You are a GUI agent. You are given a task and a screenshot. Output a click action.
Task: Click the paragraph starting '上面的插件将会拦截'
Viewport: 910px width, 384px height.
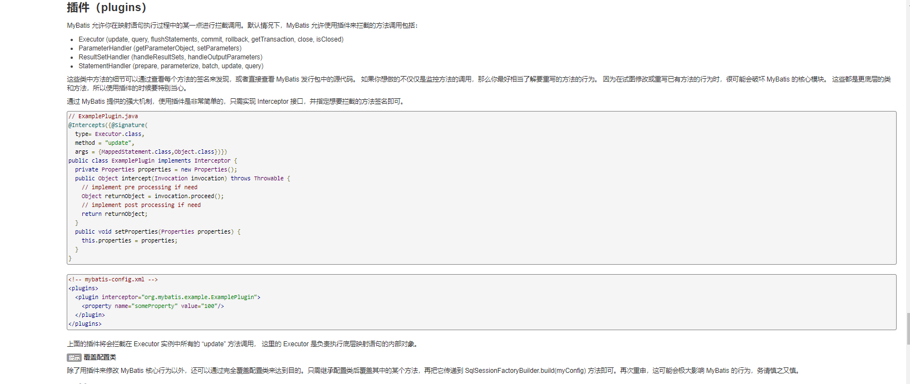tap(243, 344)
